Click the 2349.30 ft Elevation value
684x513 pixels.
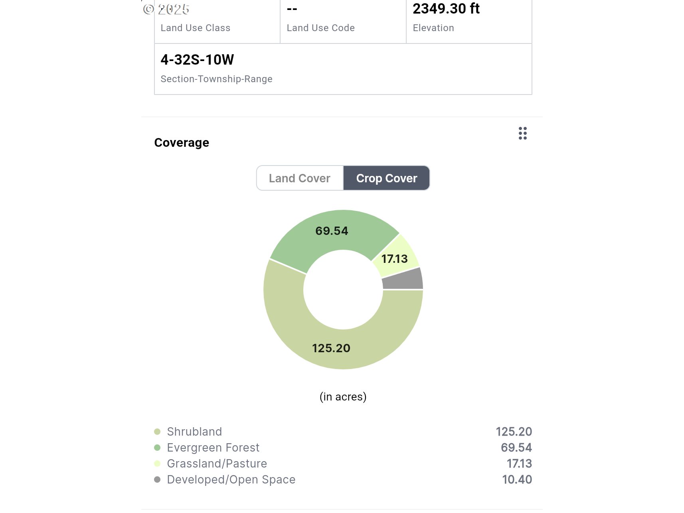click(446, 9)
